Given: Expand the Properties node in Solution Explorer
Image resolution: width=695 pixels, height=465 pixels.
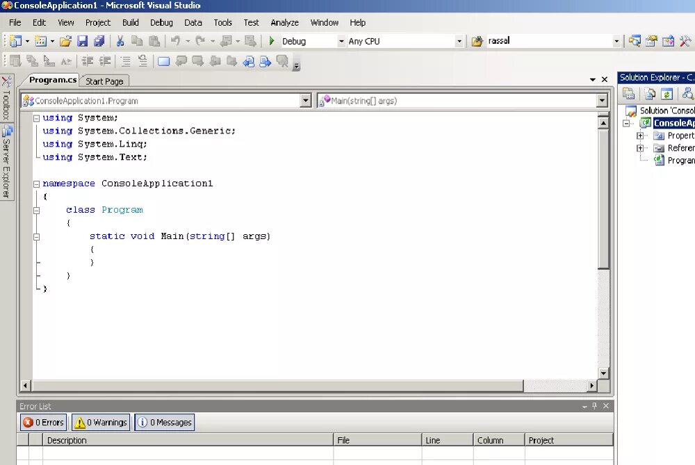Looking at the screenshot, I should coord(640,136).
